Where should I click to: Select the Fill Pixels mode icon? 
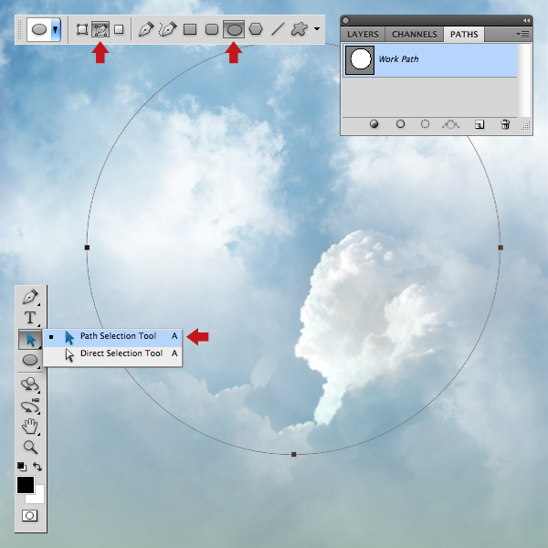pos(119,29)
